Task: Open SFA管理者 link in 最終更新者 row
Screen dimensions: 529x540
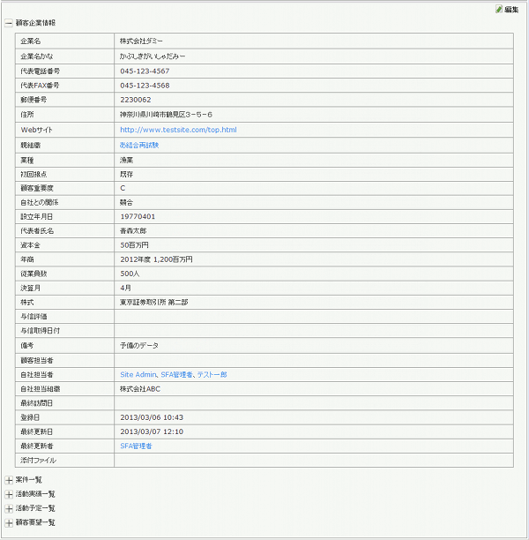Action: [136, 446]
